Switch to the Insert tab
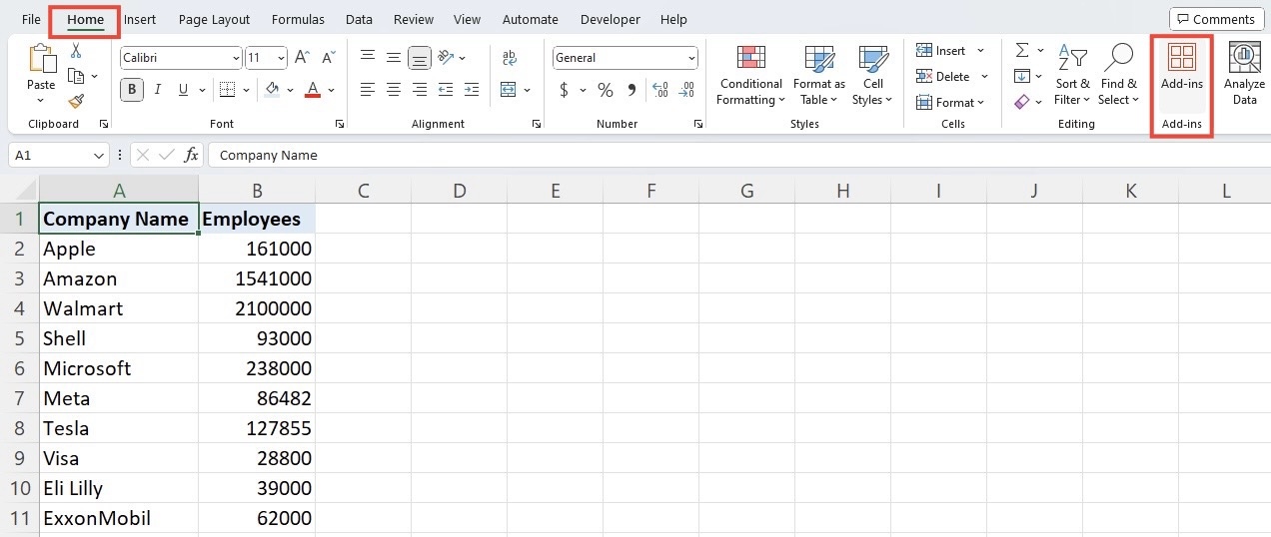 (x=140, y=19)
